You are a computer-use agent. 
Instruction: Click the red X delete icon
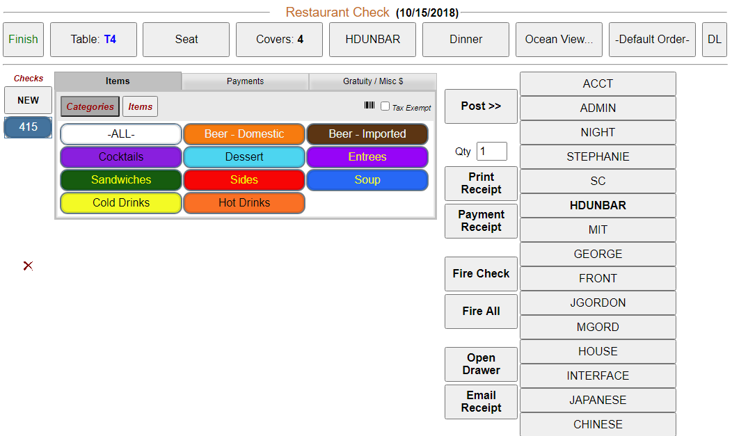pyautogui.click(x=28, y=266)
